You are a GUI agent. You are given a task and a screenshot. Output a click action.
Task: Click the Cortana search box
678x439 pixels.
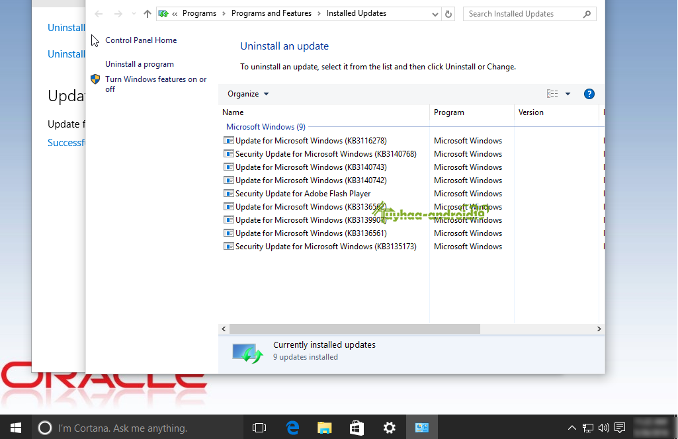pos(138,428)
